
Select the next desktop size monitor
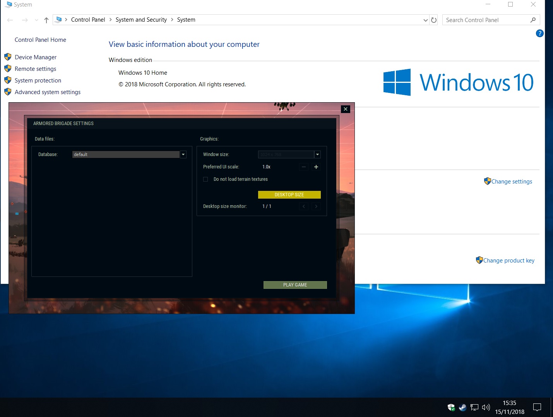click(316, 206)
